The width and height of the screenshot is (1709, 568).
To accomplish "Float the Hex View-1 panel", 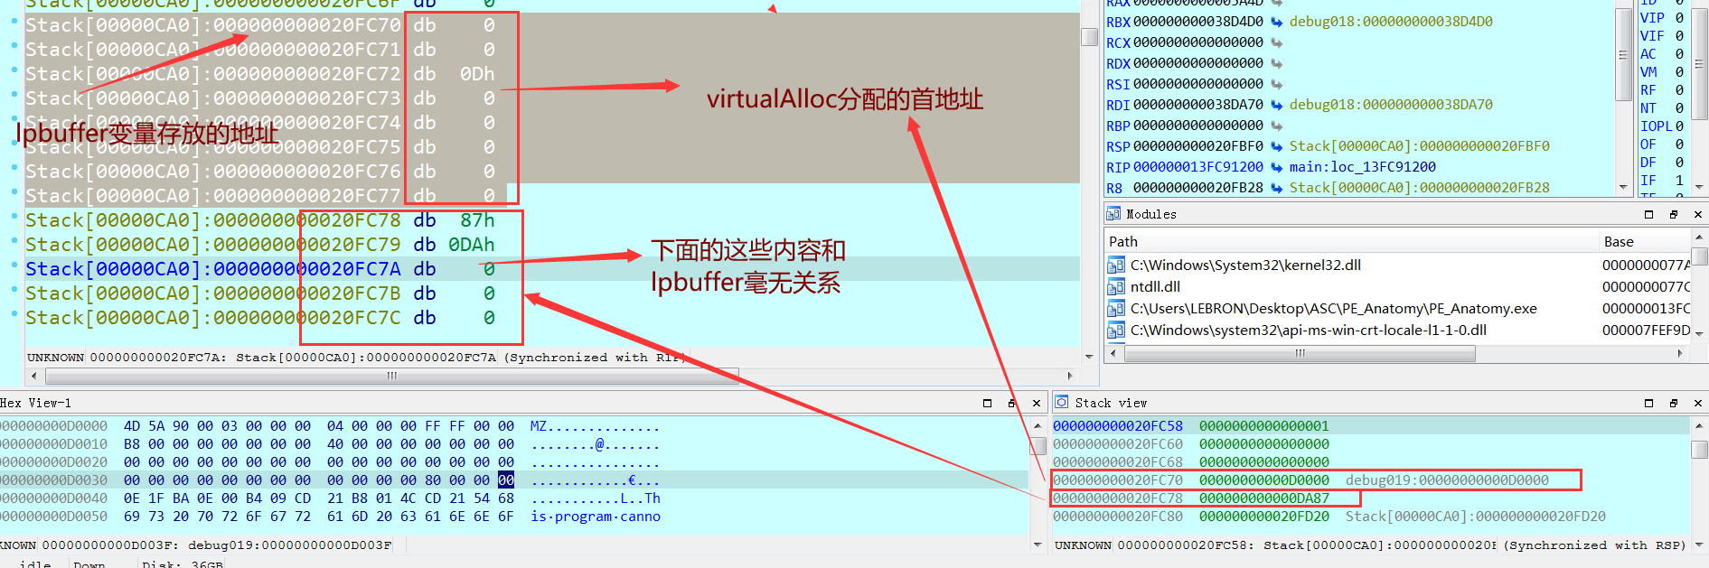I will [x=1011, y=404].
